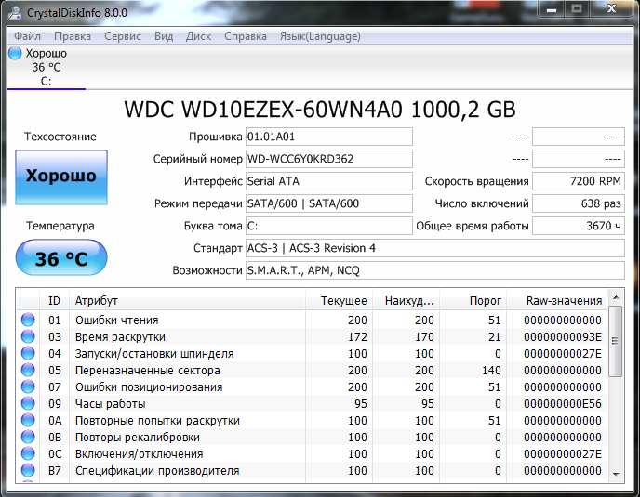Click status circle for Ошибки чтения row

coord(28,320)
